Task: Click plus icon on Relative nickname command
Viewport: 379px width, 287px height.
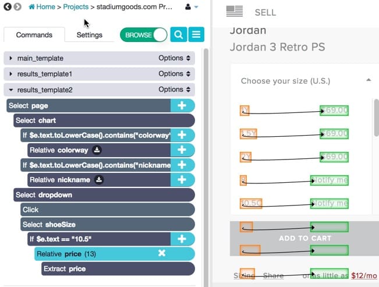Action: click(182, 180)
